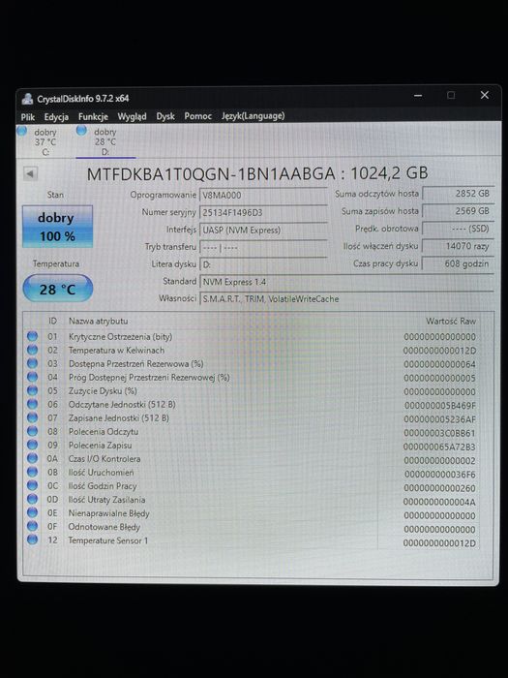Click status icon for Odczytane Jednostki row
This screenshot has height=678, width=508.
[x=32, y=404]
